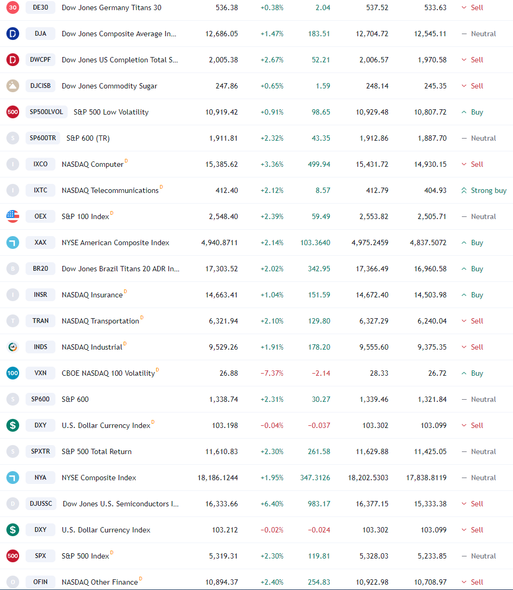Click Sell rating in NASDAQ Computer row
The height and width of the screenshot is (590, 513).
click(x=473, y=164)
